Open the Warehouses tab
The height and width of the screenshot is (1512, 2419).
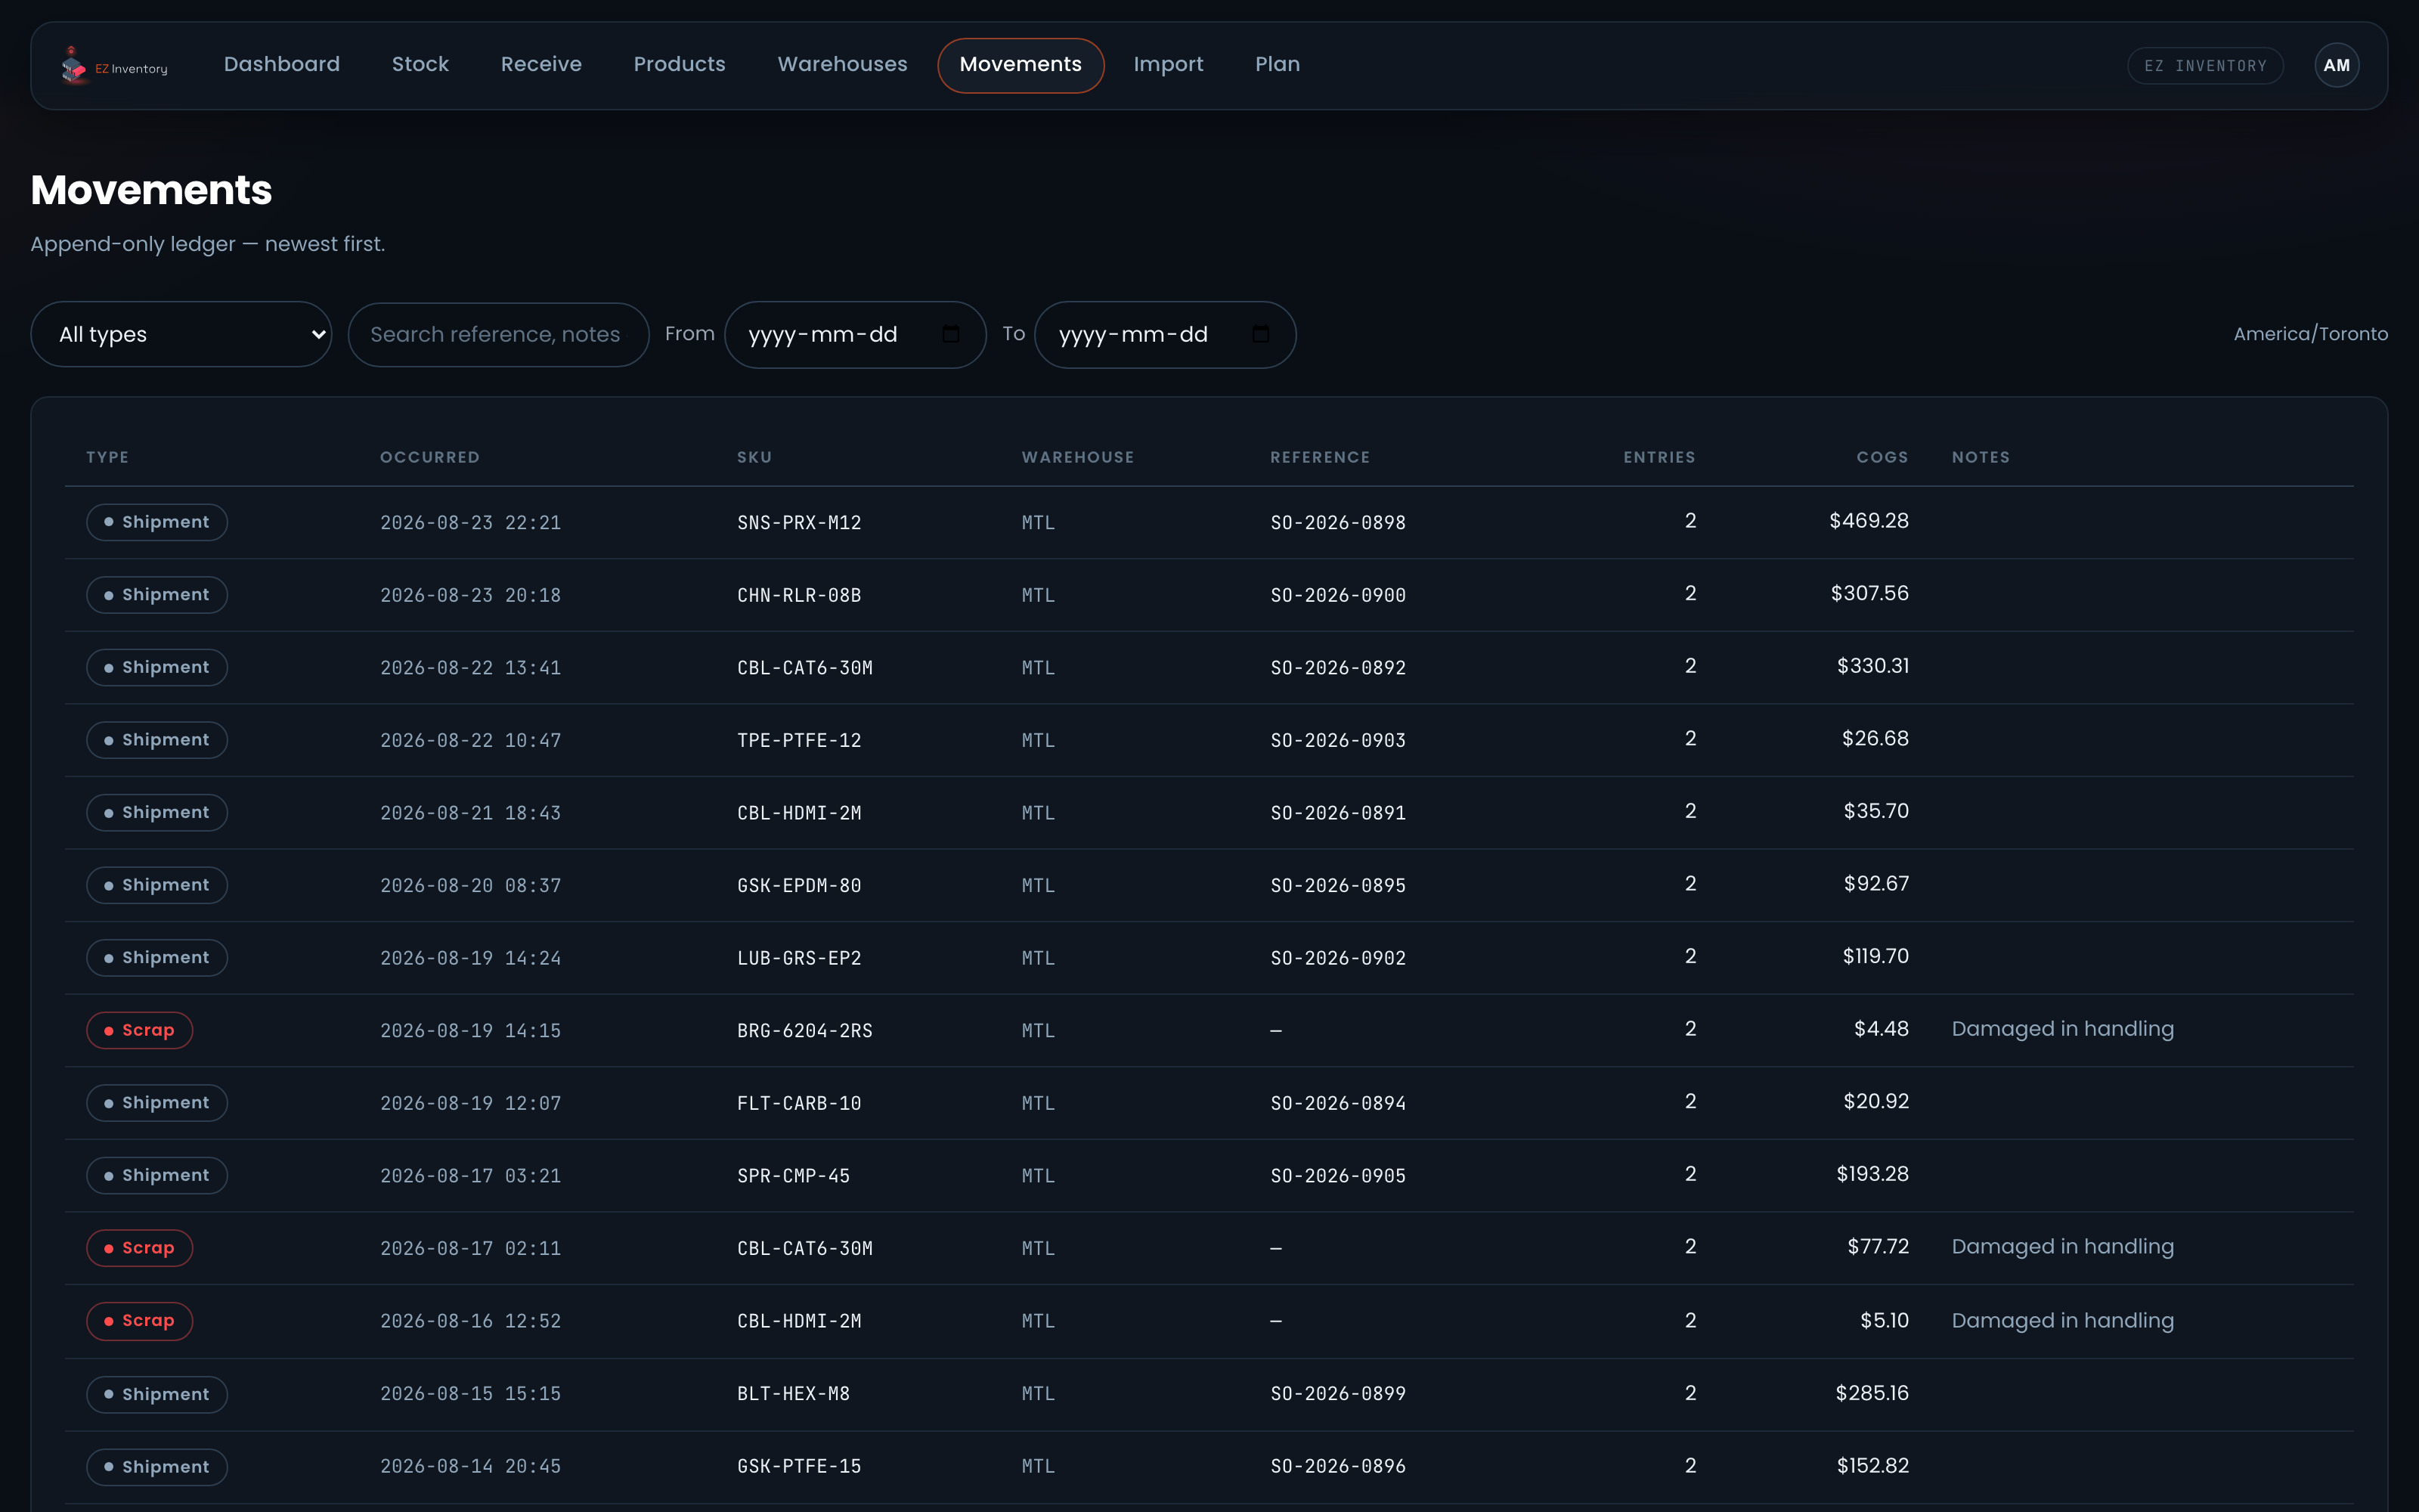(x=843, y=65)
